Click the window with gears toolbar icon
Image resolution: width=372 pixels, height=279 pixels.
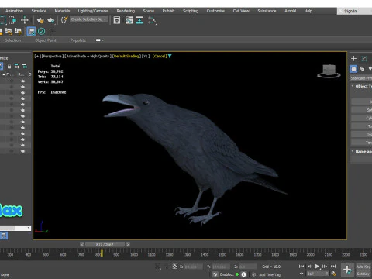click(x=129, y=20)
